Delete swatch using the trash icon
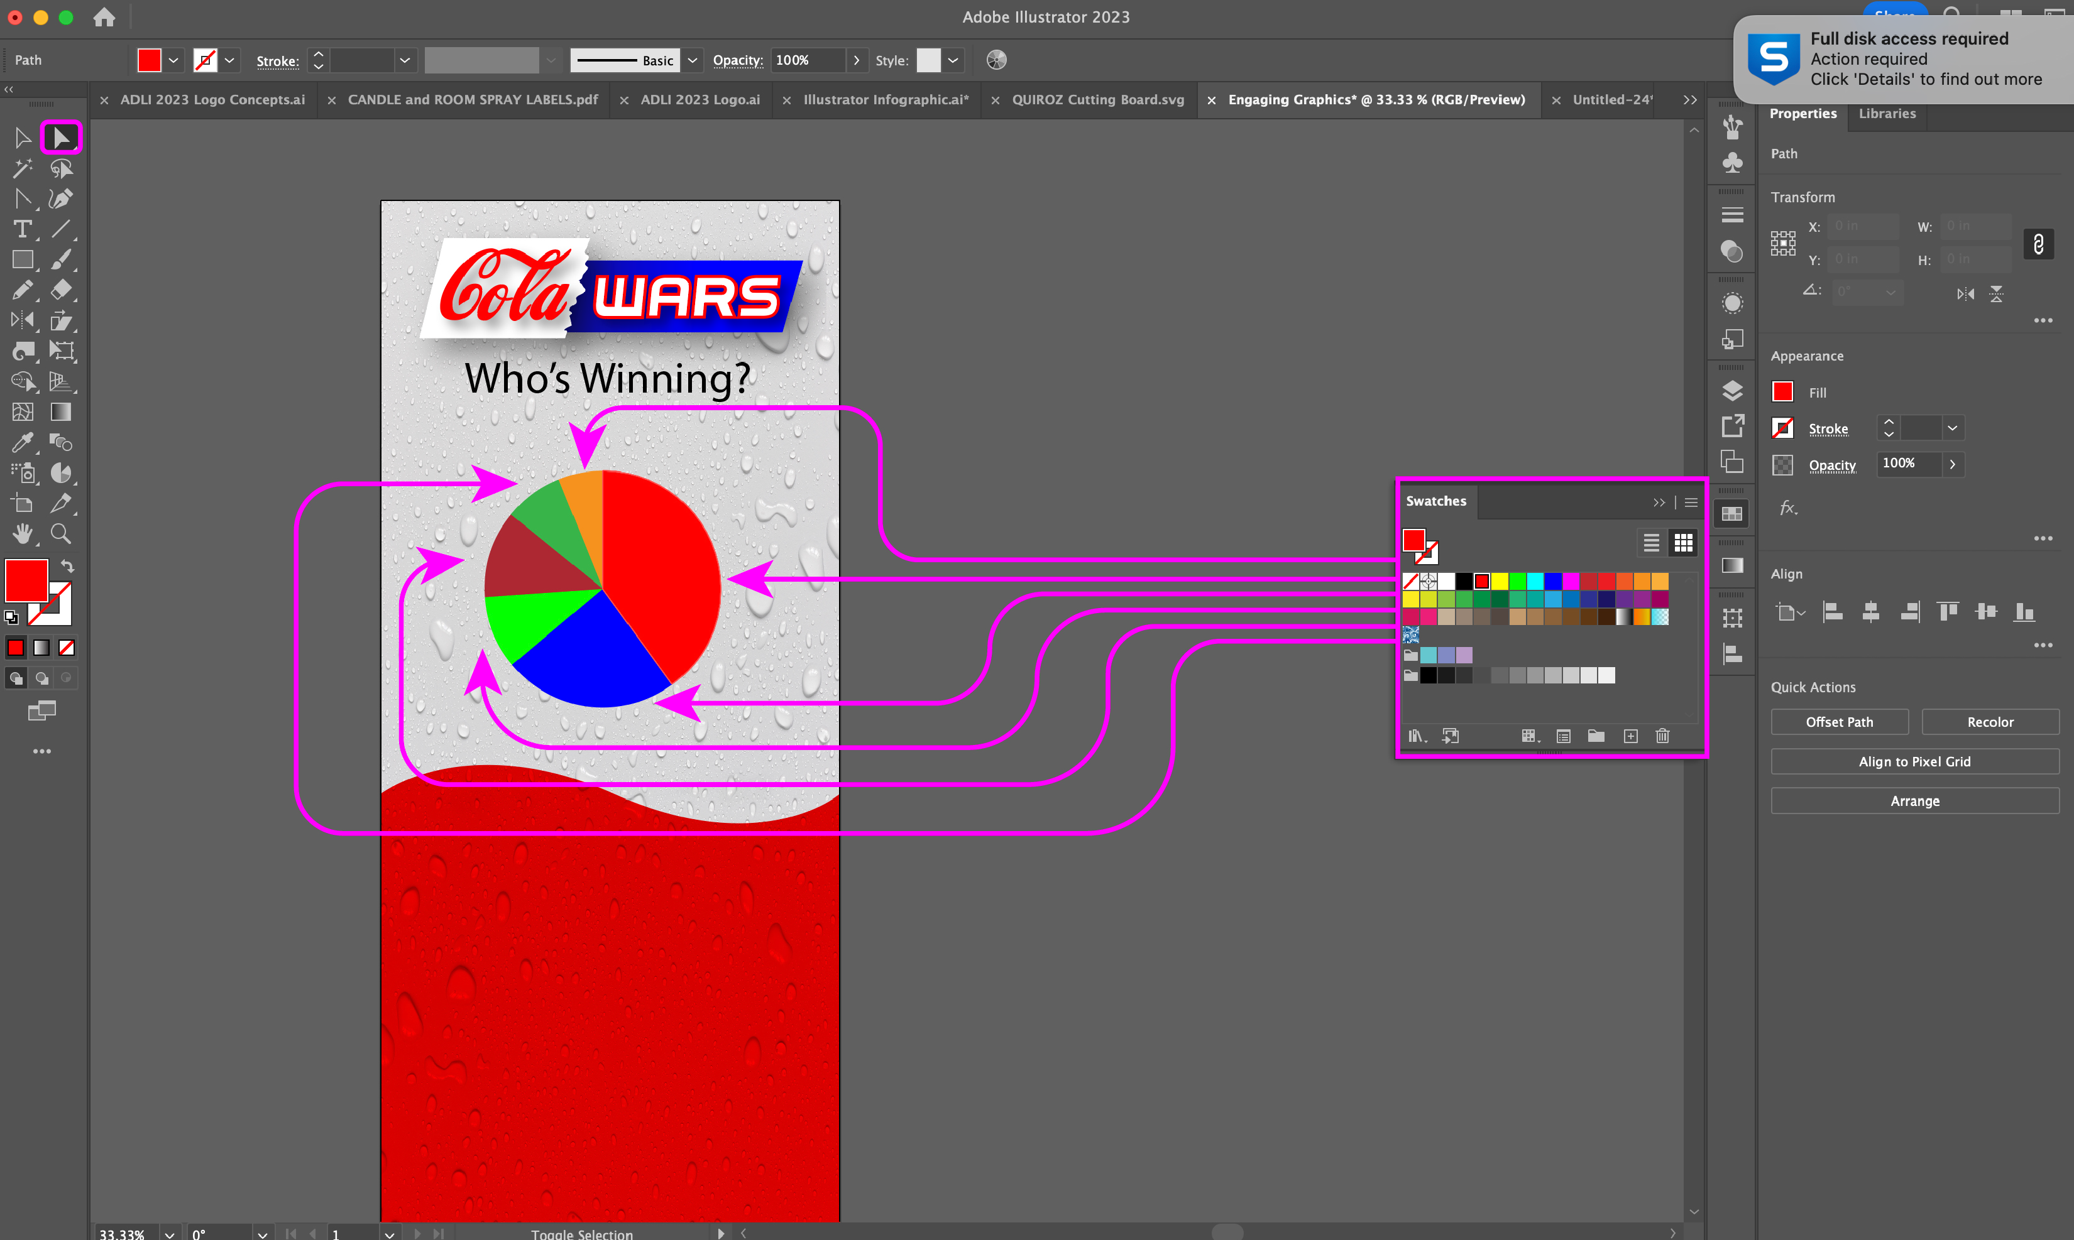The width and height of the screenshot is (2074, 1240). [x=1662, y=736]
